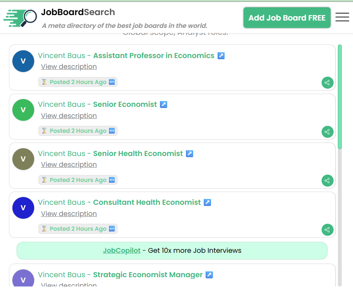The height and width of the screenshot is (295, 353).
Task: Open the hamburger menu
Action: 342,17
